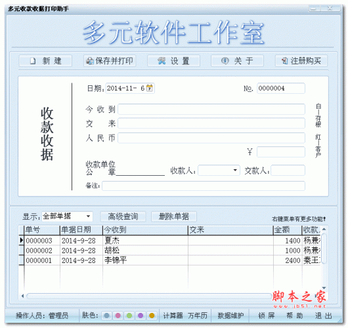348x328 pixels.
Task: Click the date cell of row 0000002
Action: click(81, 251)
